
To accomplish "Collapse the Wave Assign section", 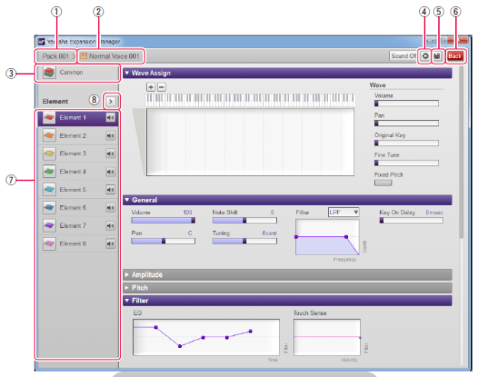I will click(x=127, y=73).
